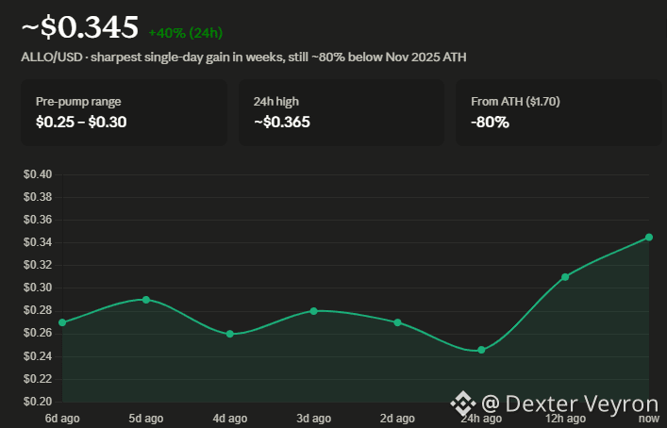
Task: Click the 2d ago data point
Action: [x=397, y=322]
